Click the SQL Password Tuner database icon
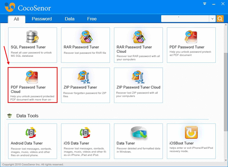Screen dimensions: 228x167 32,36
